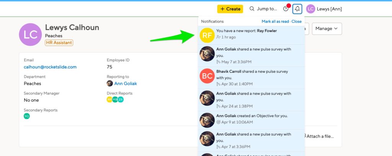Image resolution: width=392 pixels, height=156 pixels.
Task: Click the HR Assistant tag
Action: tap(59, 43)
